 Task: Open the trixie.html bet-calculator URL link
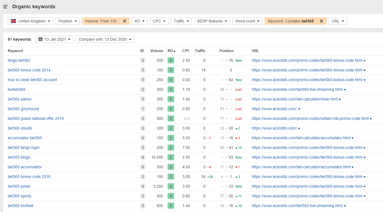(x=294, y=99)
